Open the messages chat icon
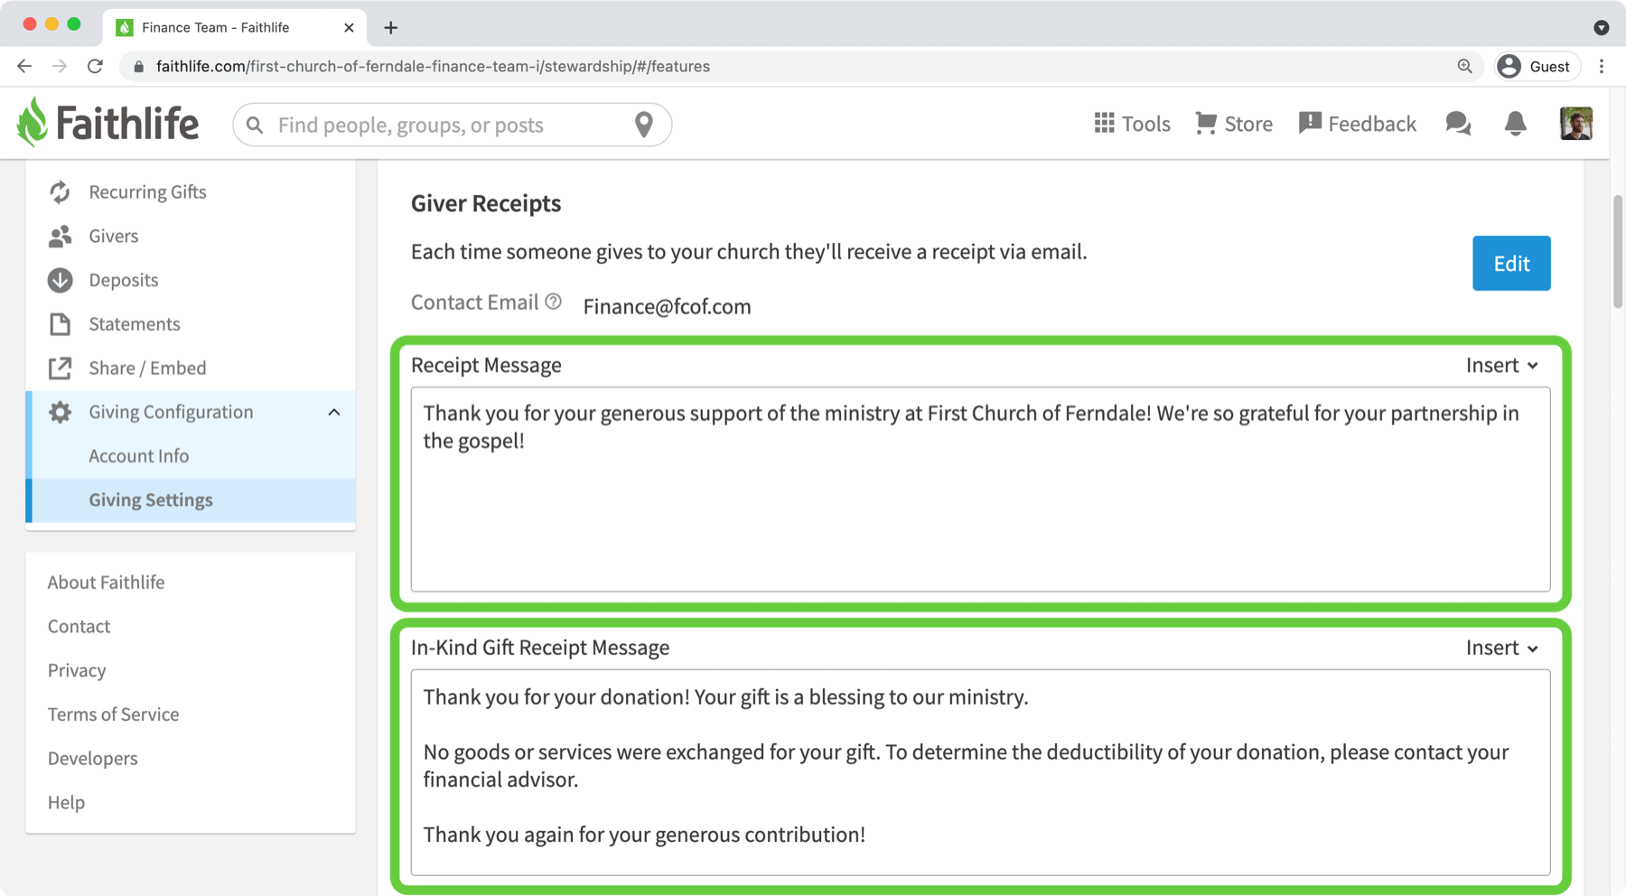The width and height of the screenshot is (1626, 896). [1458, 124]
